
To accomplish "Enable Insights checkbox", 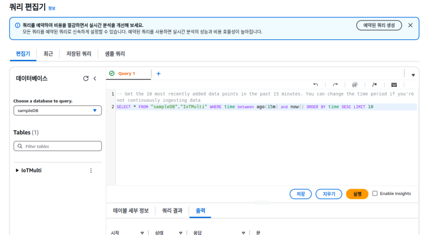I will pos(375,193).
